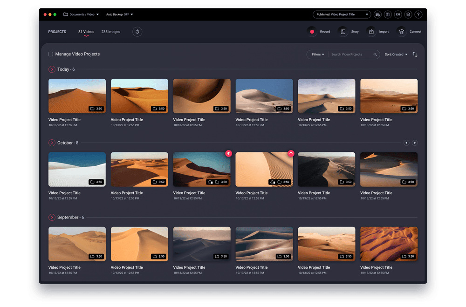Click the next page arrow in October row
This screenshot has height=307, width=466.
point(415,143)
